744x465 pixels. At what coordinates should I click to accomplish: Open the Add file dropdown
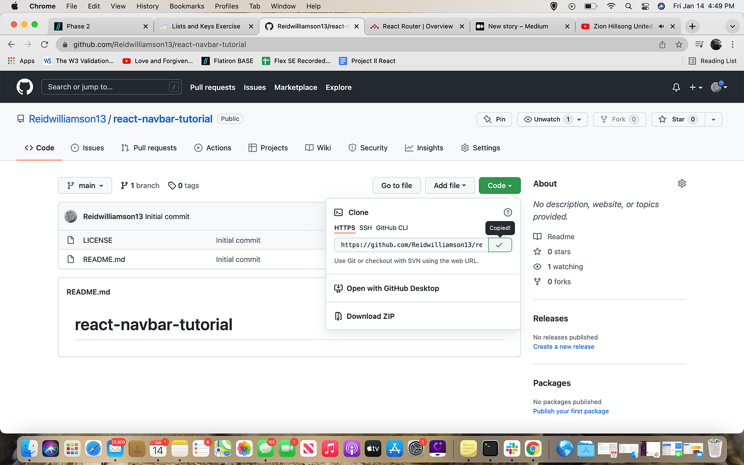tap(450, 185)
